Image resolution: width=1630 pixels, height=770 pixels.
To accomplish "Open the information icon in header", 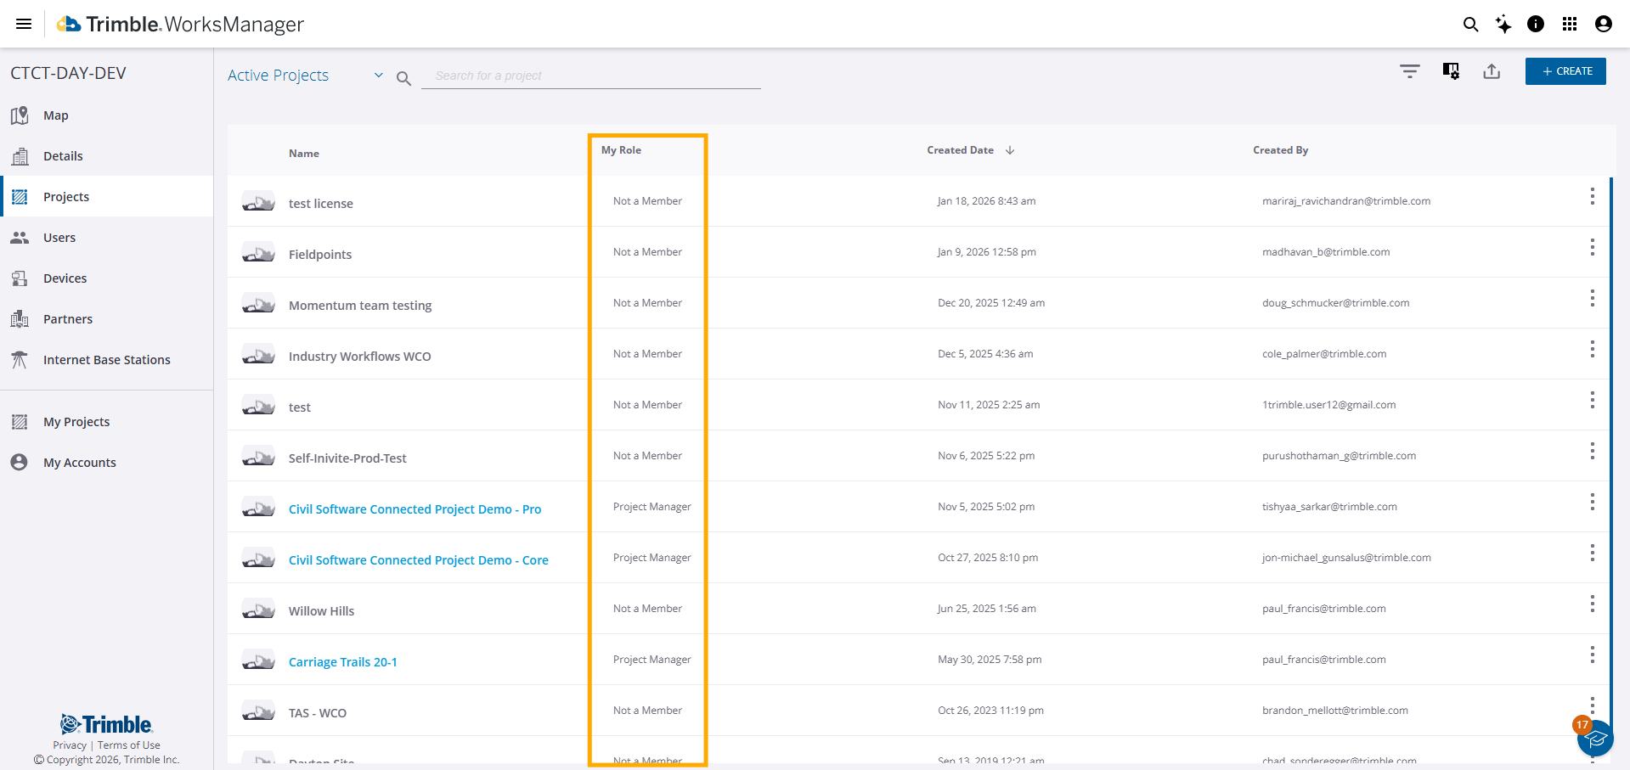I will click(x=1536, y=24).
